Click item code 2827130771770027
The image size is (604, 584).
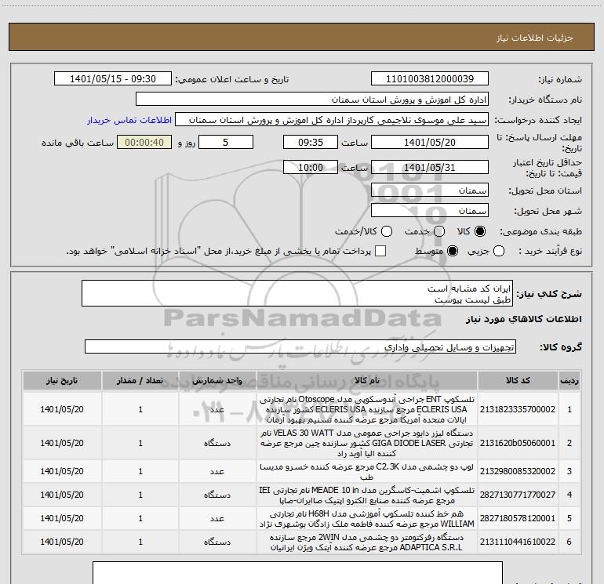click(x=518, y=495)
